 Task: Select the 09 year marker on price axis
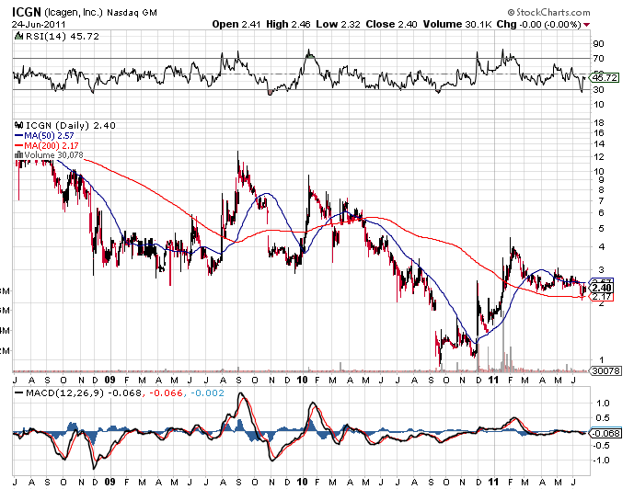click(x=110, y=379)
